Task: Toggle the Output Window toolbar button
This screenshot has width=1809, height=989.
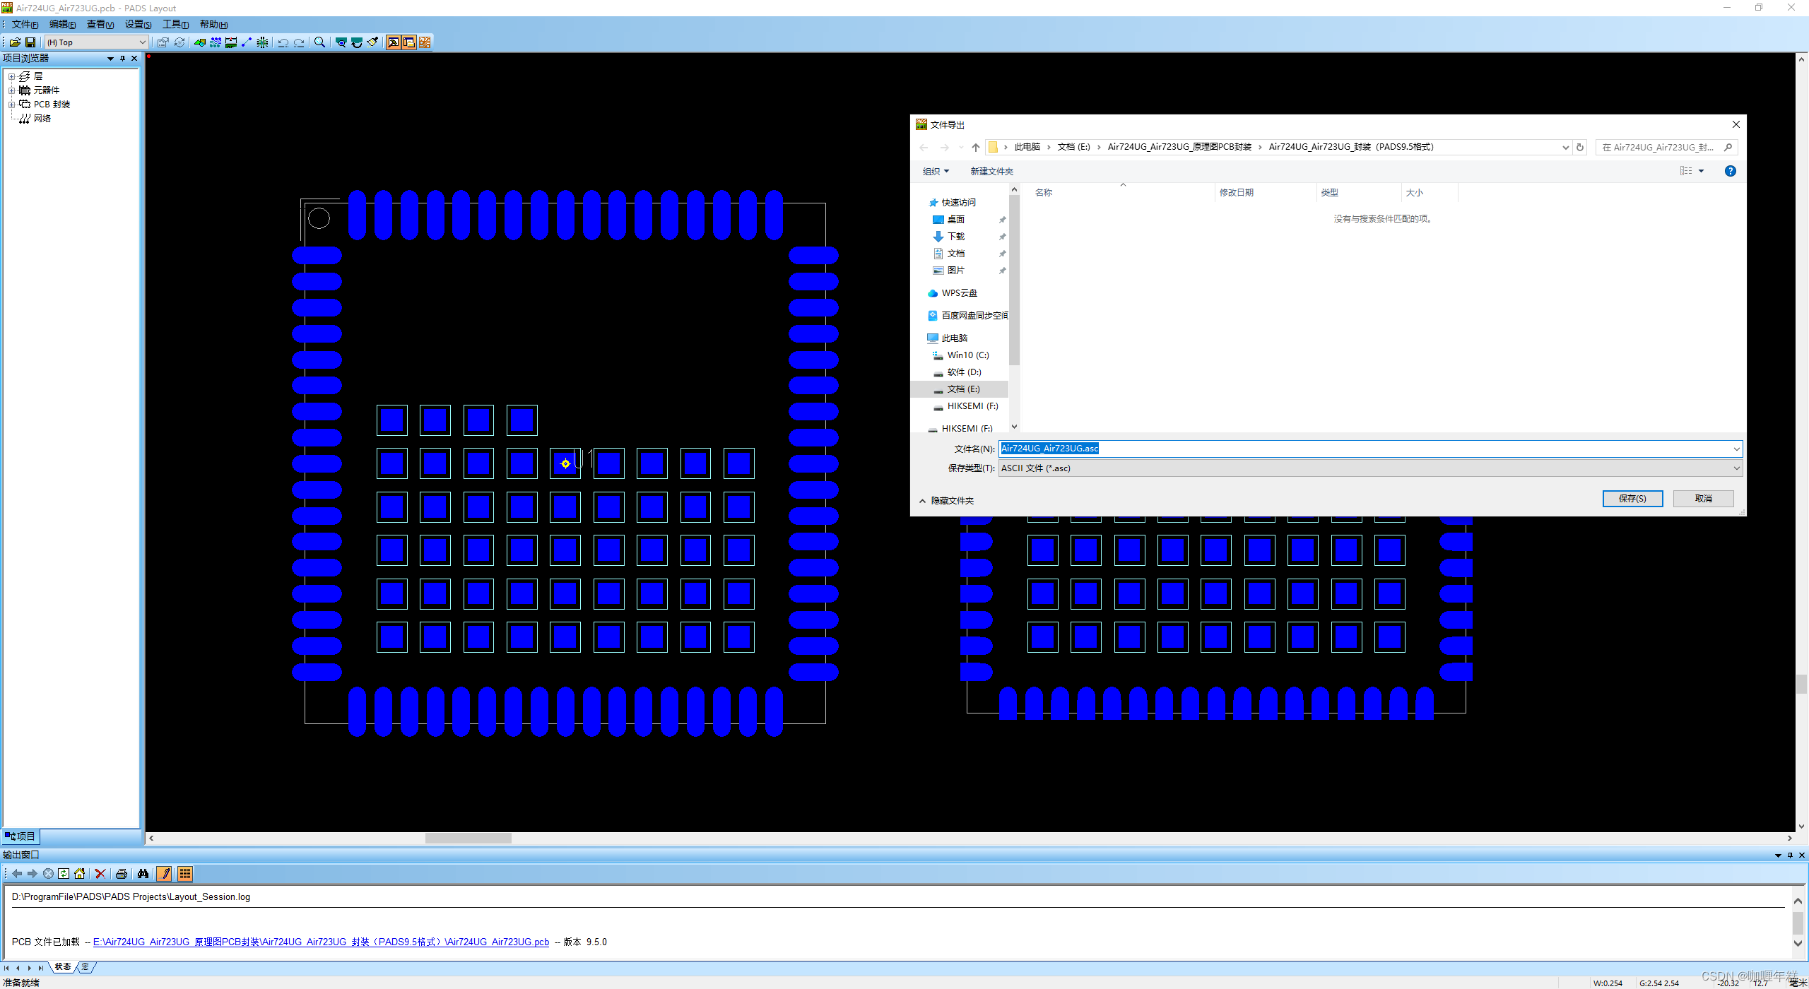Action: tap(393, 42)
